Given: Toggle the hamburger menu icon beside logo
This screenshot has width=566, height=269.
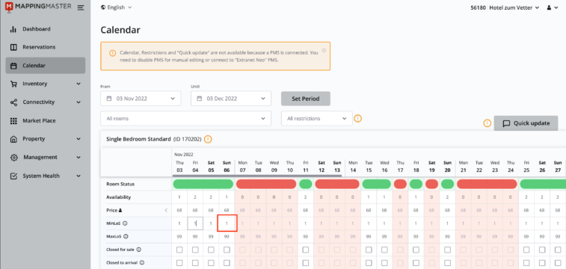Looking at the screenshot, I should click(81, 7).
